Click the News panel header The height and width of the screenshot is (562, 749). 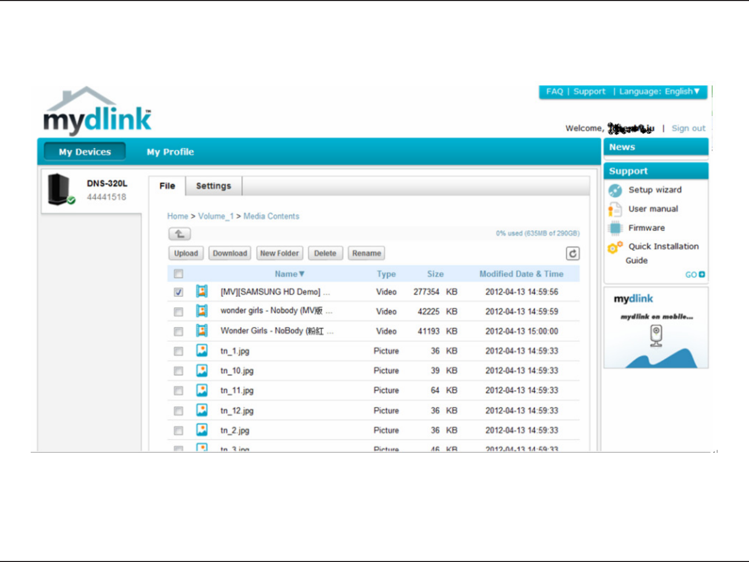point(656,147)
